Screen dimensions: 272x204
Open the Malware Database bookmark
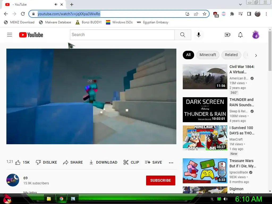[55, 22]
